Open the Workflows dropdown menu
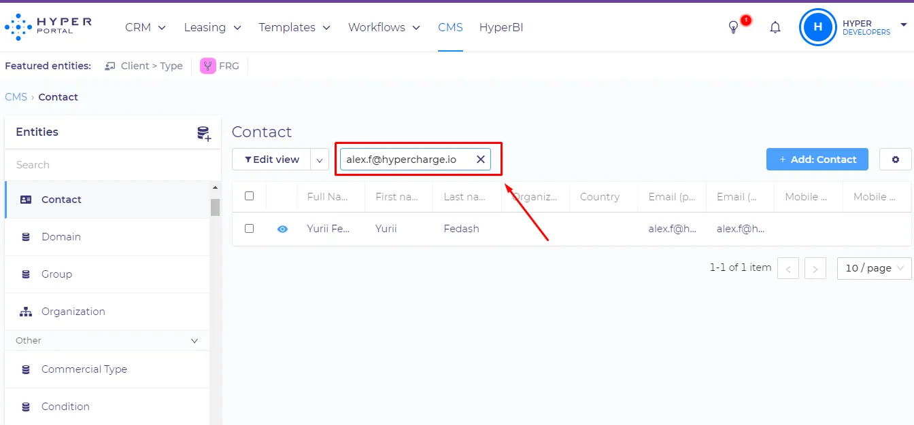The height and width of the screenshot is (425, 914). click(385, 27)
